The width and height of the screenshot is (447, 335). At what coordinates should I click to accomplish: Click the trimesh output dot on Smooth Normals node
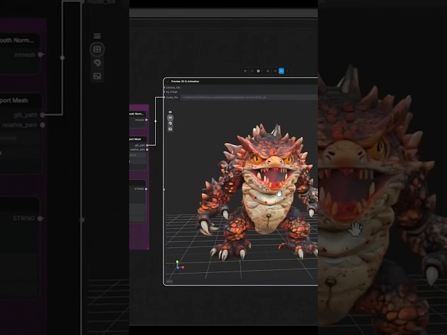147,120
